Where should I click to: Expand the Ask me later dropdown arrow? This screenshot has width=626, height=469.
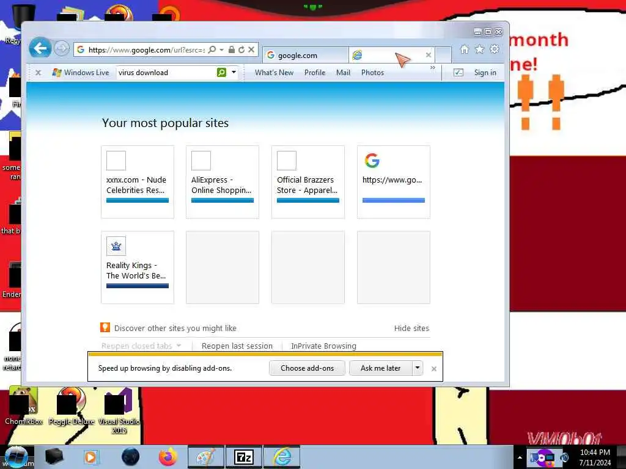click(x=417, y=368)
